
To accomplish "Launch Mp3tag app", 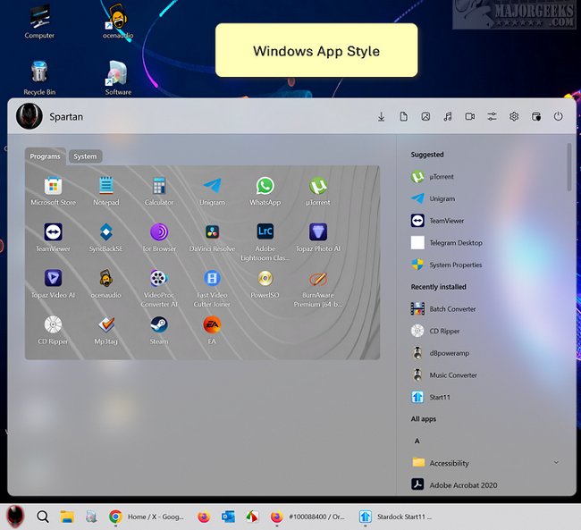I will tap(106, 331).
